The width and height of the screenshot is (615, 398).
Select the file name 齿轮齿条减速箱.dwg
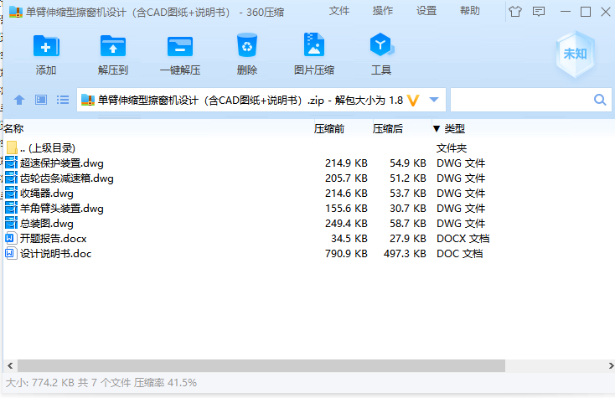pyautogui.click(x=67, y=178)
